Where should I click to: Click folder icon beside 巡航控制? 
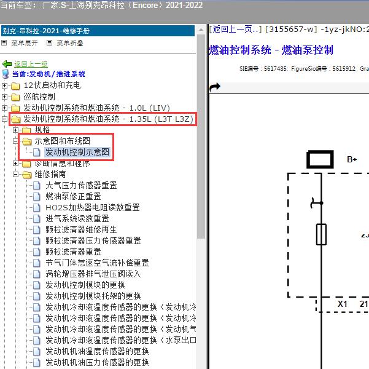(x=15, y=97)
